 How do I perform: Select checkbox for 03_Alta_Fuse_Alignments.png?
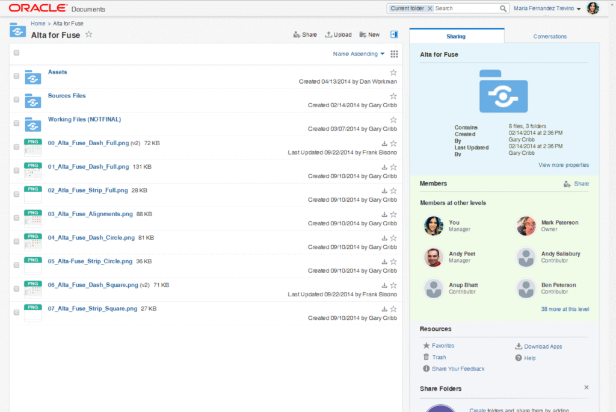coord(16,217)
